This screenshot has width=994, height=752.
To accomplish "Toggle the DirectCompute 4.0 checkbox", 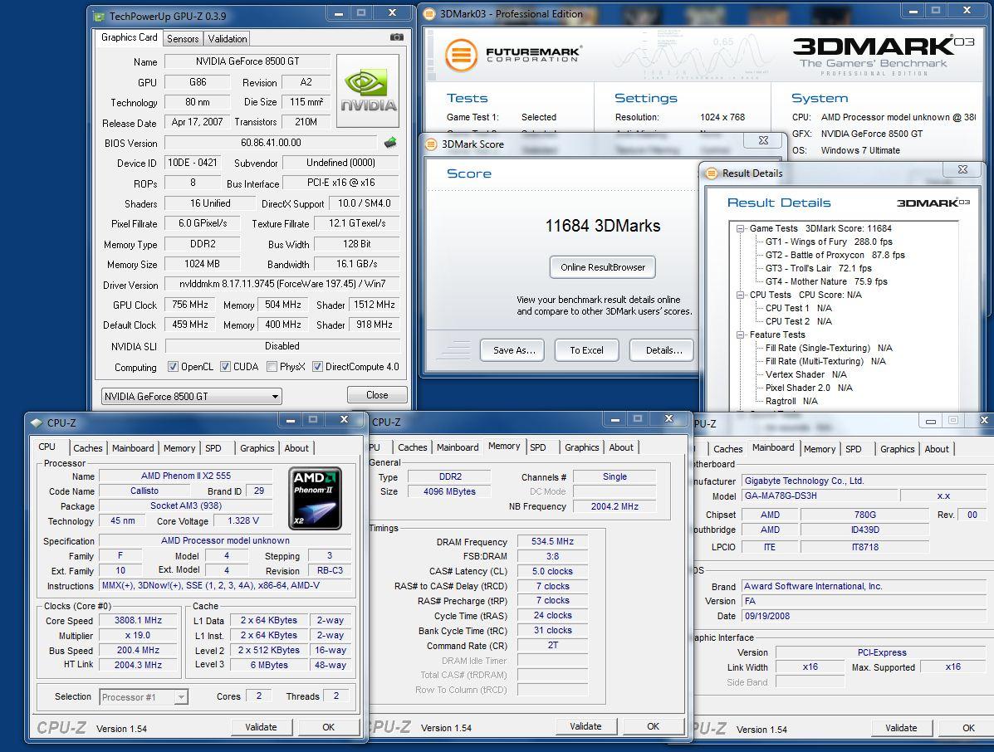I will coord(317,366).
